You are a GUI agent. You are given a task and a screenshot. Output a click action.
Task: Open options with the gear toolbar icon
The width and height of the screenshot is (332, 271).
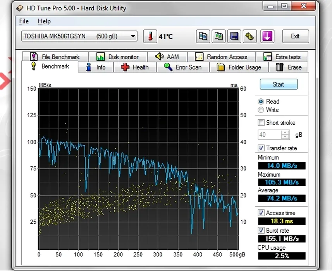250,36
